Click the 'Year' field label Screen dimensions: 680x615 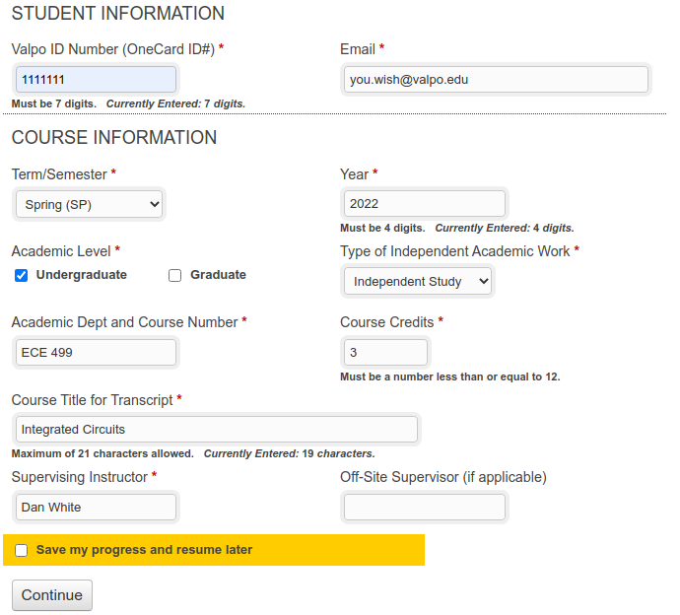point(355,174)
